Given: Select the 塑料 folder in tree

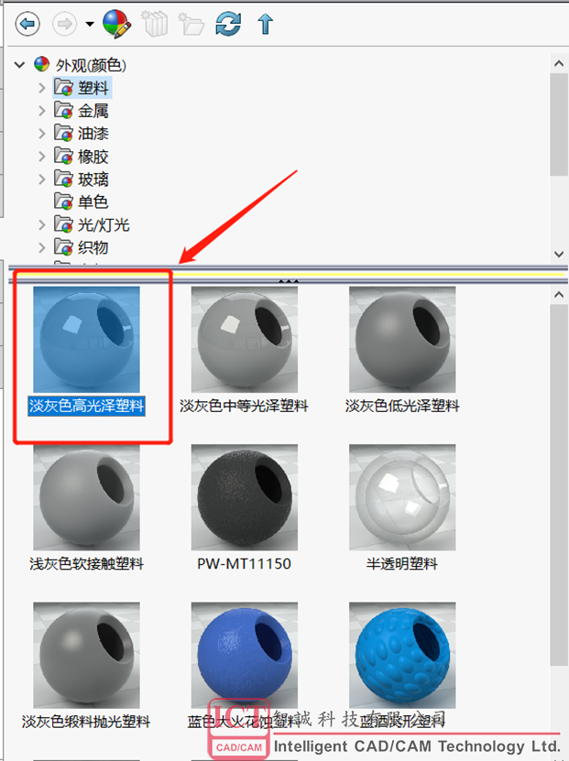Looking at the screenshot, I should [x=82, y=88].
